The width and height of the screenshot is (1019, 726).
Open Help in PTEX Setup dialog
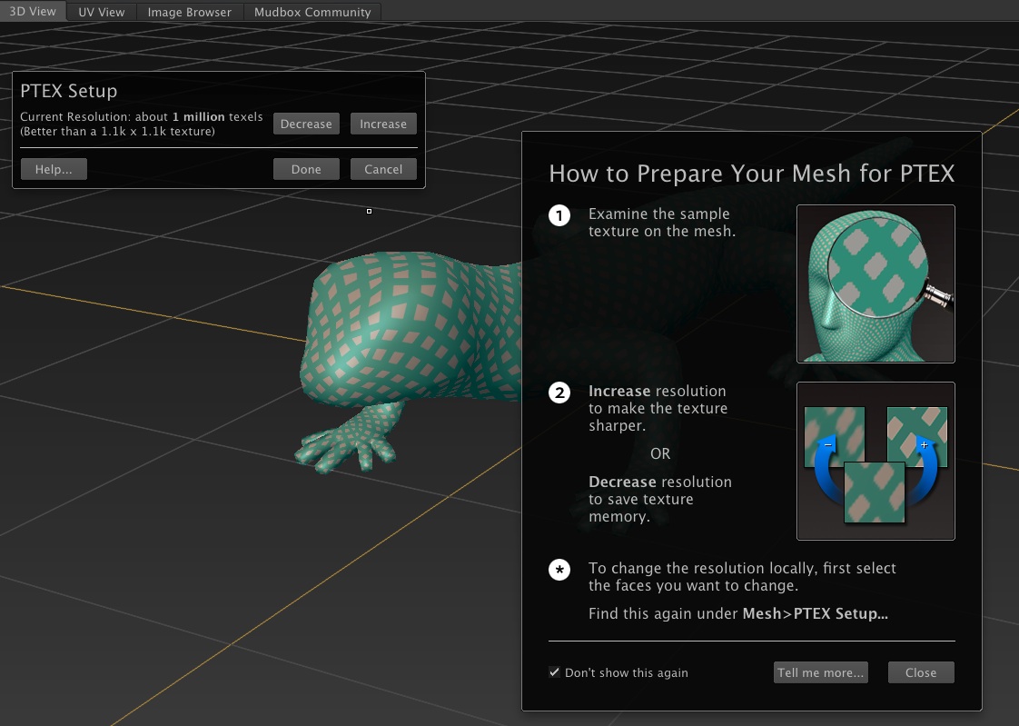coord(54,169)
